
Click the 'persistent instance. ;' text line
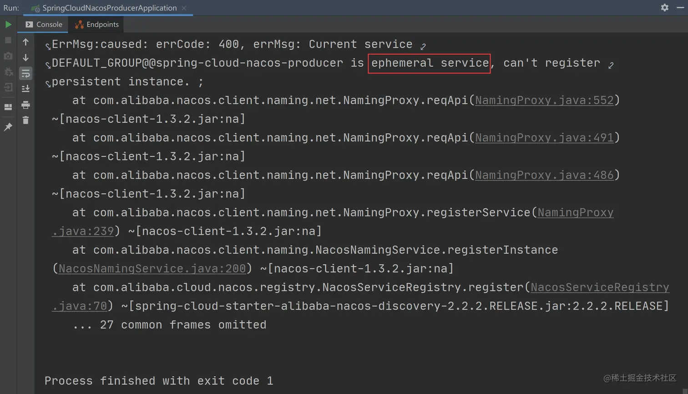pos(127,82)
